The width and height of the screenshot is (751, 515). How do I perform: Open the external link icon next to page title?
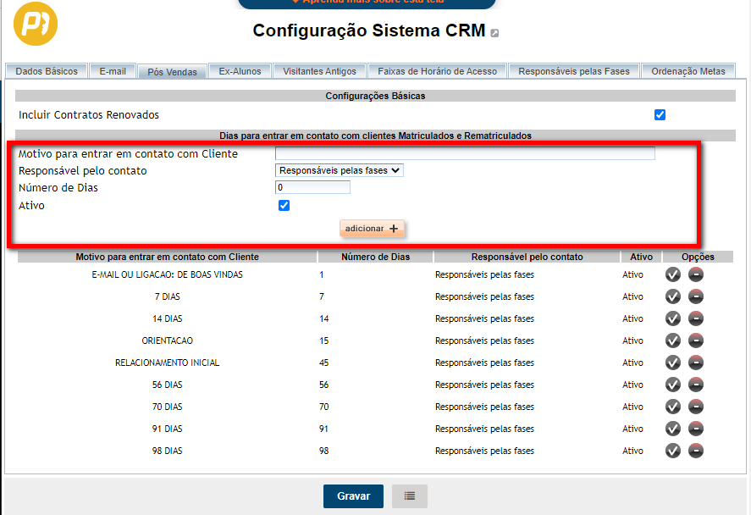coord(495,33)
